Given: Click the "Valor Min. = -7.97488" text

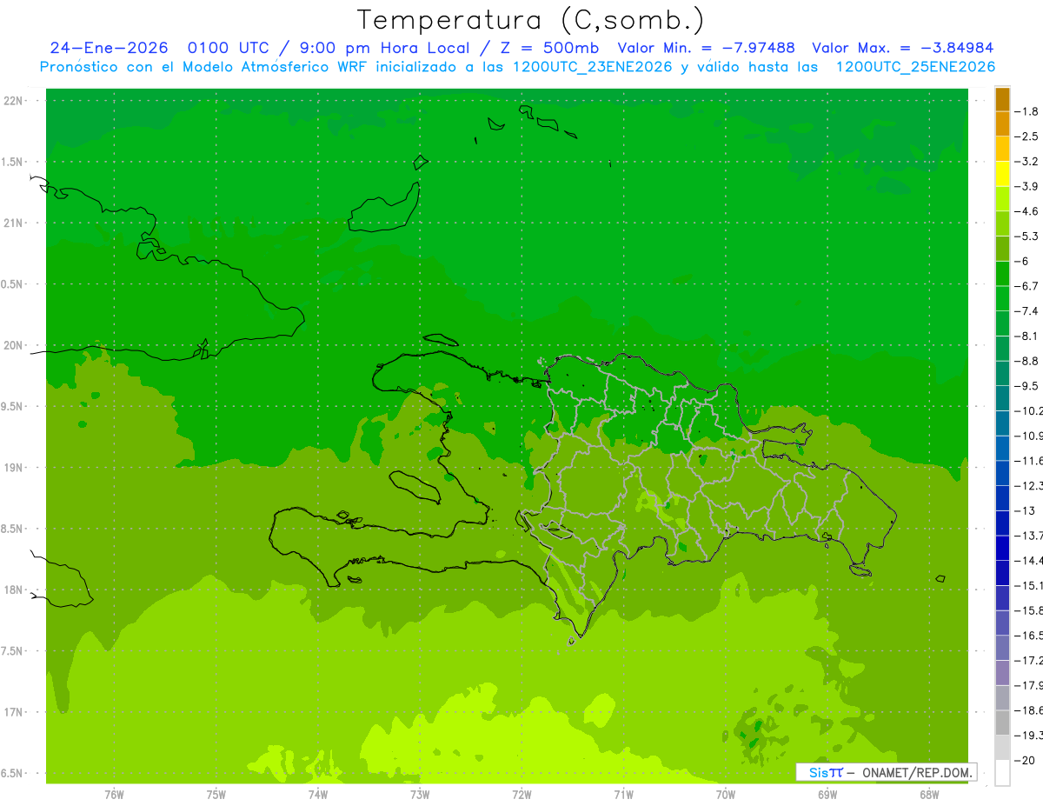Looking at the screenshot, I should click(x=706, y=48).
